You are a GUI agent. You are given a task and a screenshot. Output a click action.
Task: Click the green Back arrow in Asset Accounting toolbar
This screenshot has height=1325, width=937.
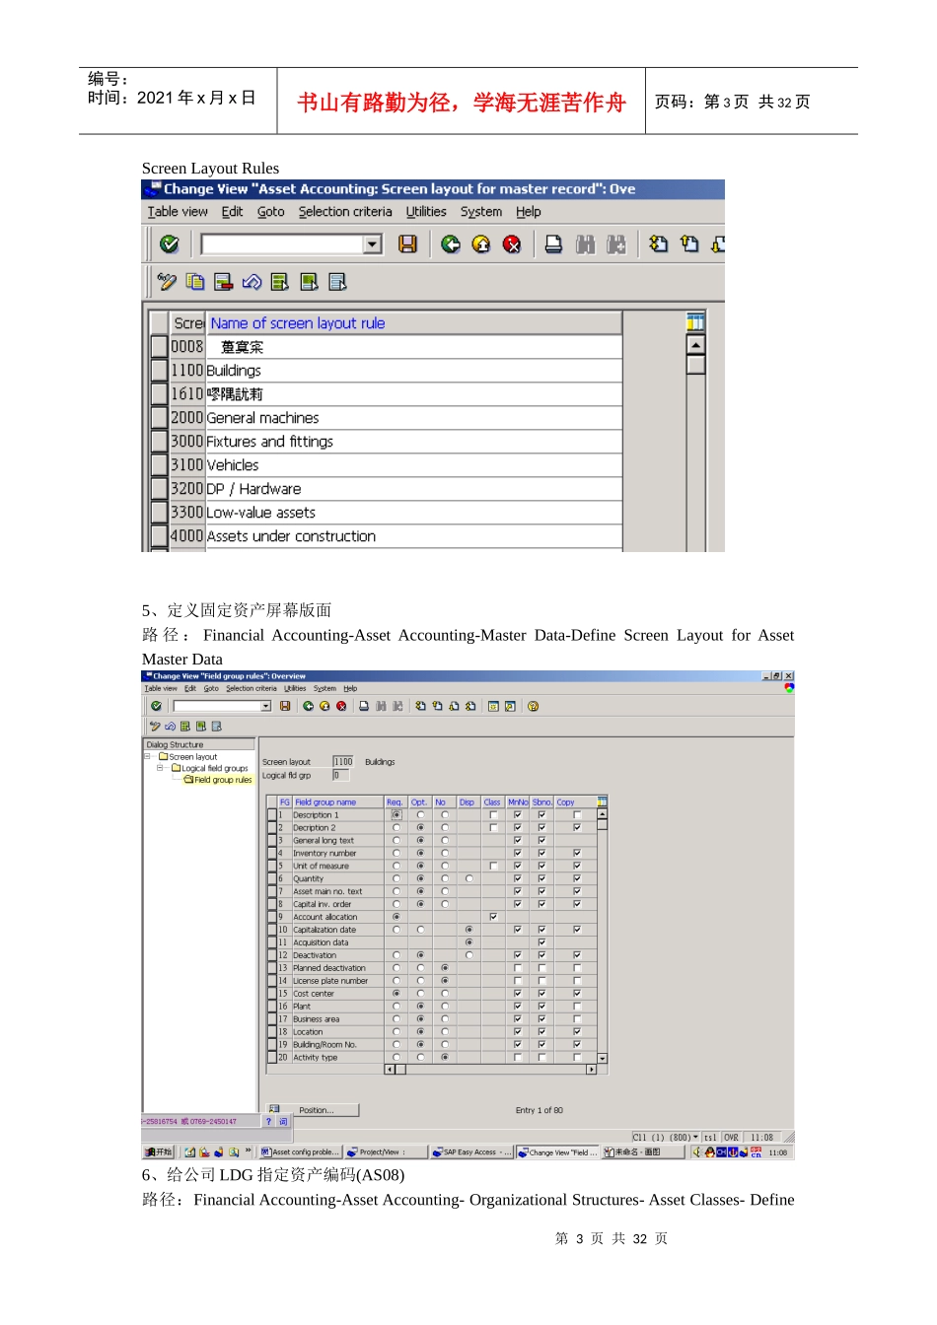[x=451, y=244]
